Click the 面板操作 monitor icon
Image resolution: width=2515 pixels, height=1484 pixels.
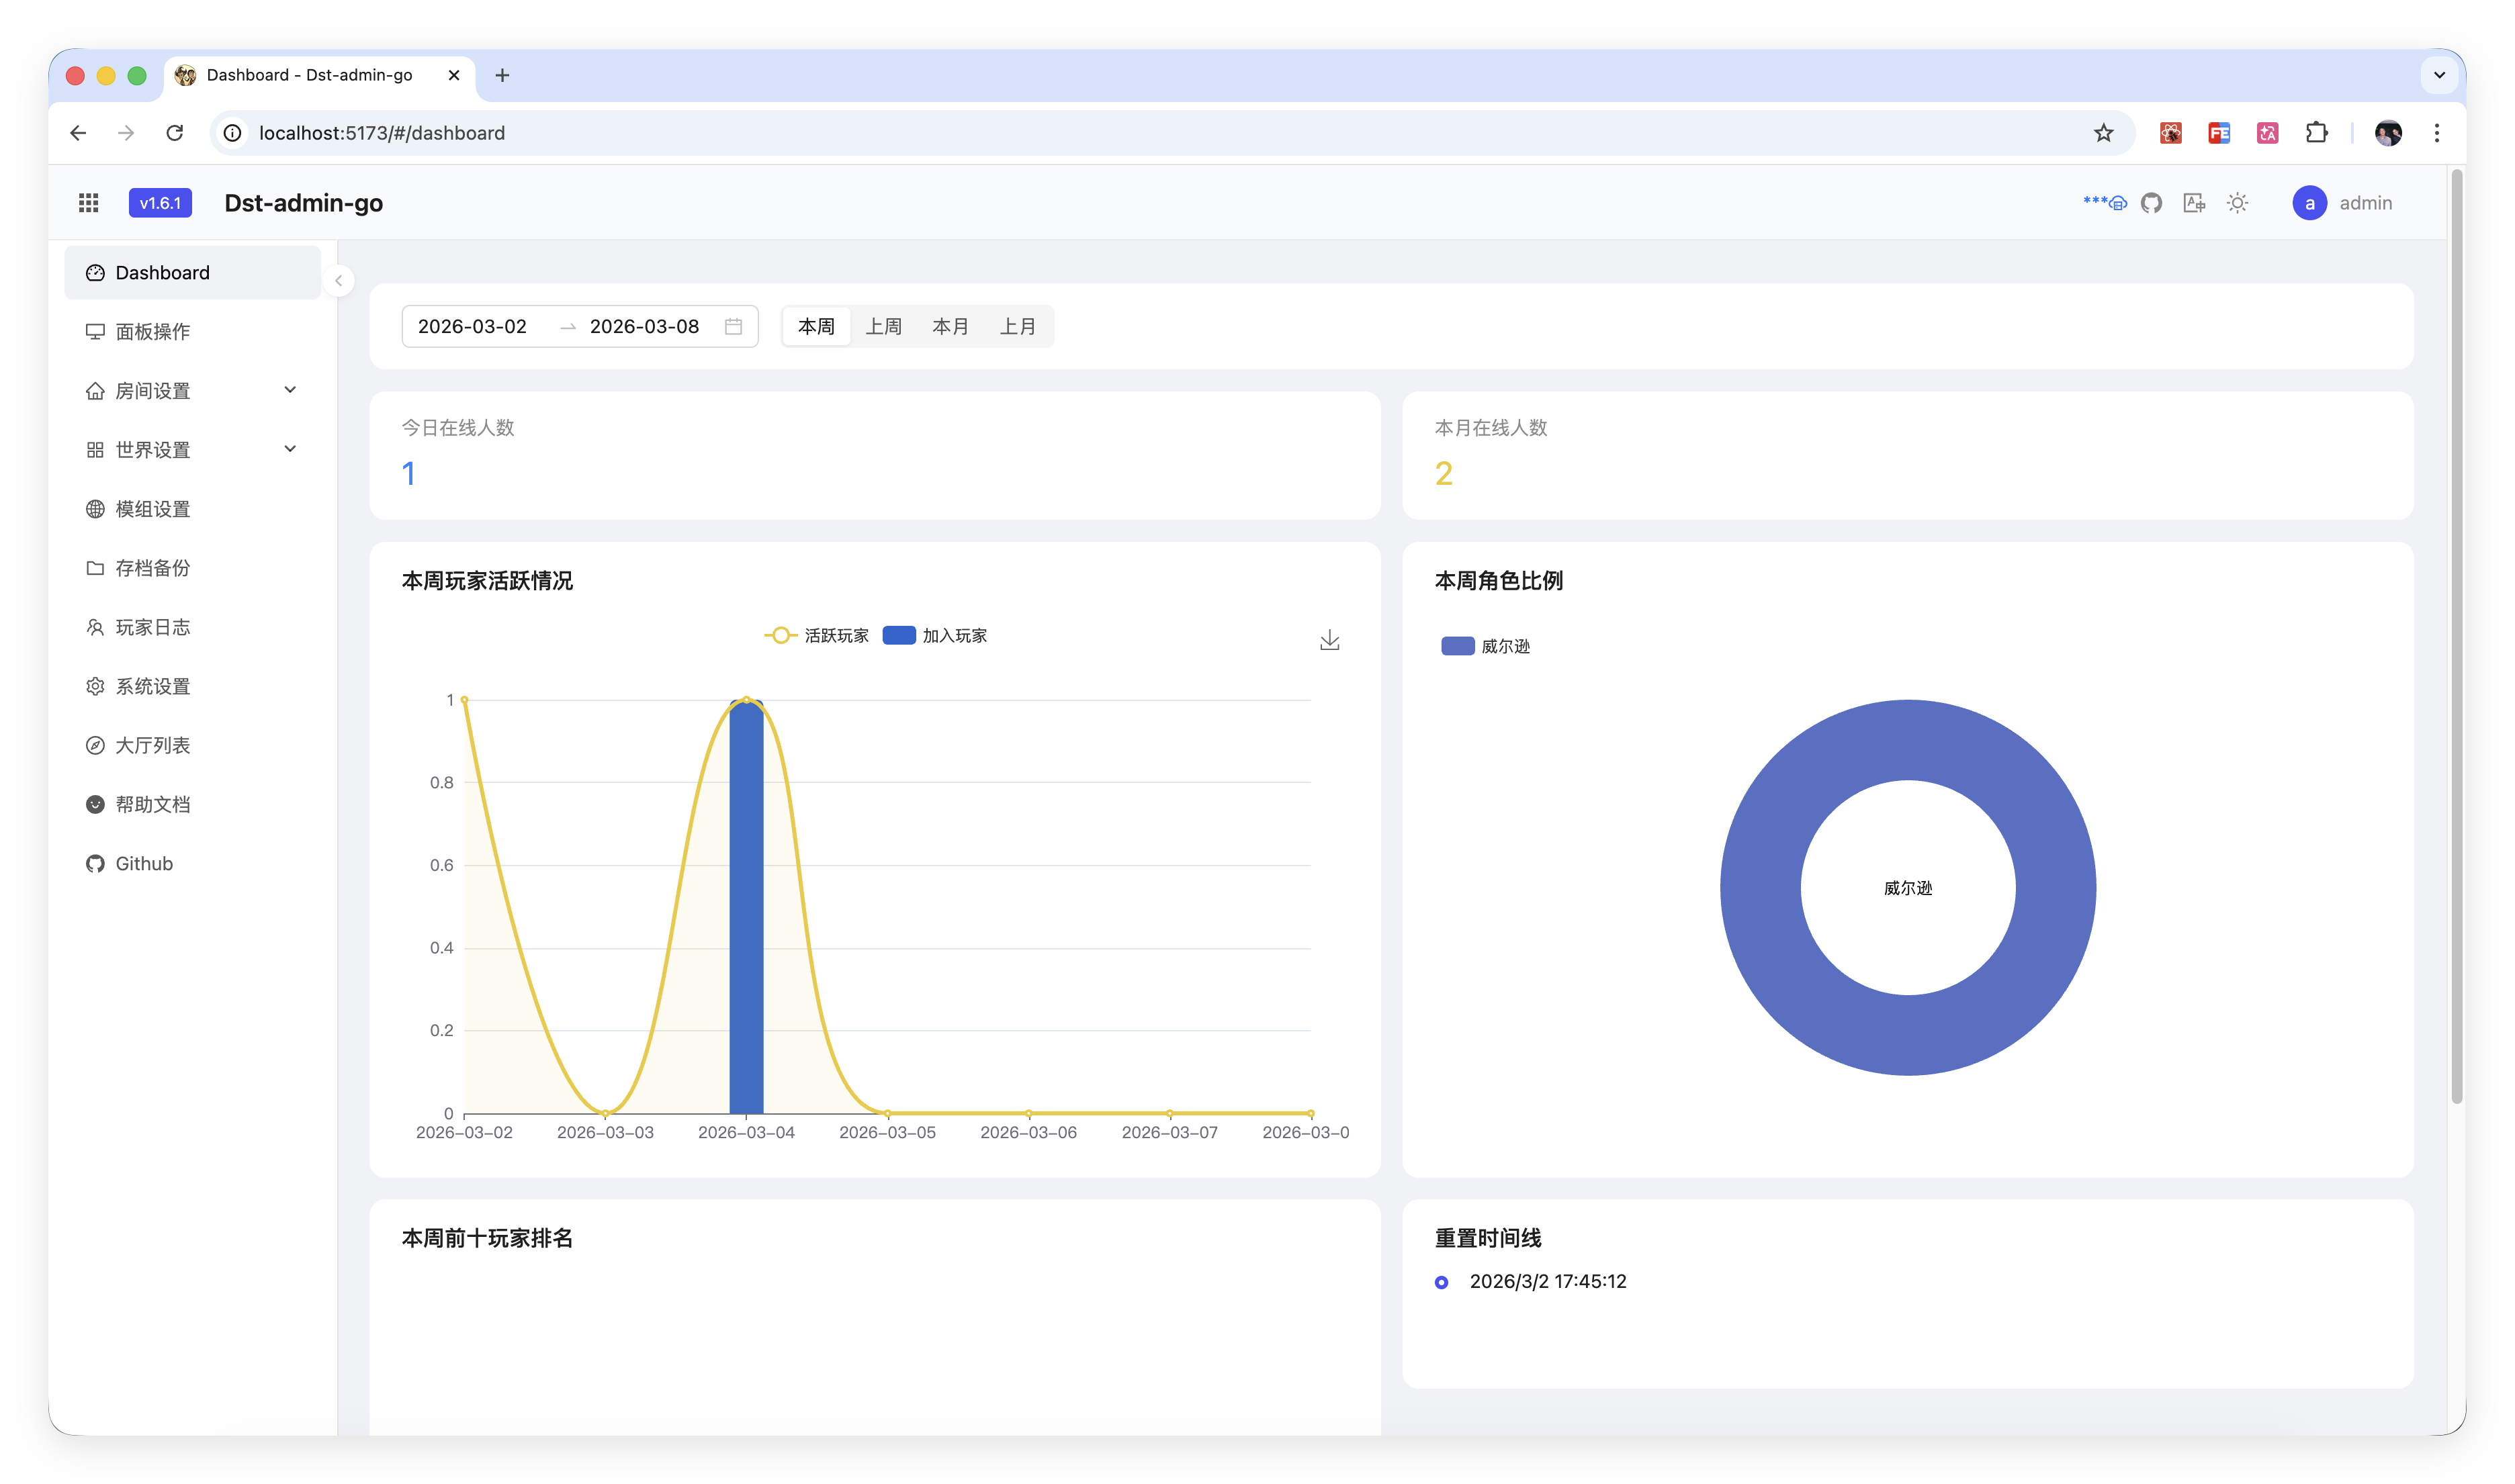tap(95, 332)
